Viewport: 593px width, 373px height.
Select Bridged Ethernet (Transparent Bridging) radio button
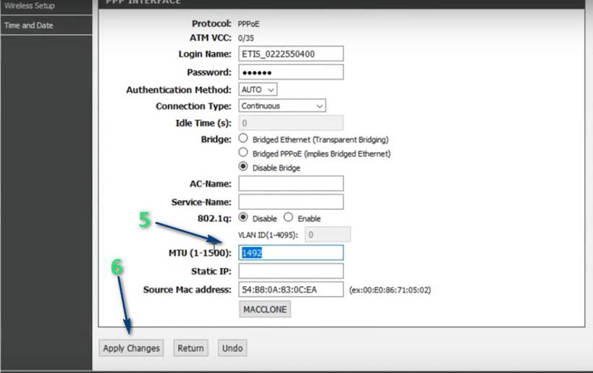pos(243,138)
